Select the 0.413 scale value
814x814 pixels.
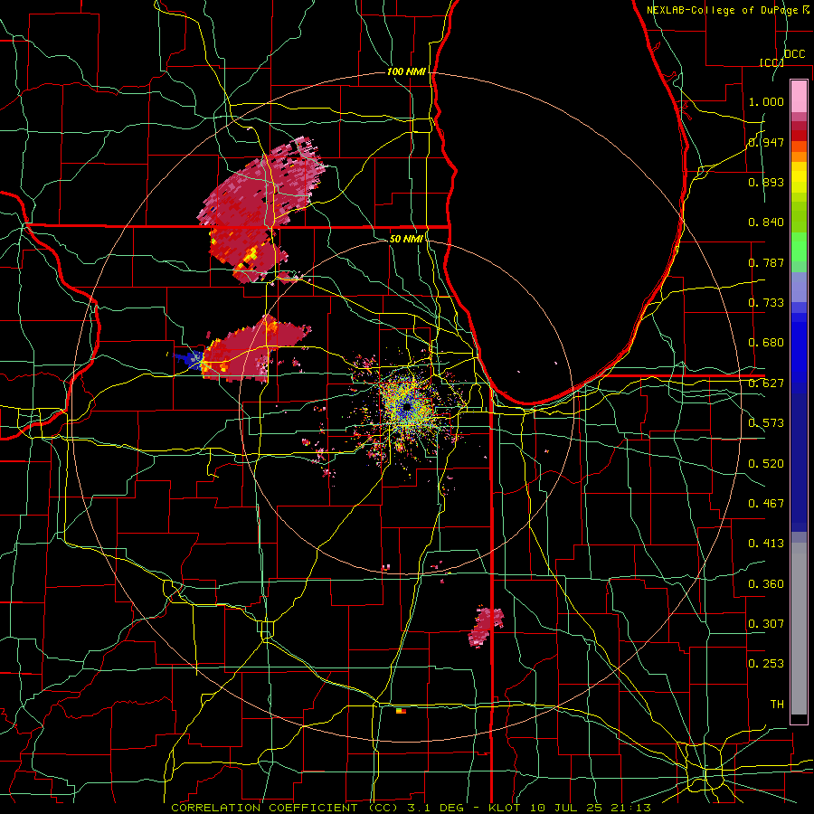point(766,544)
